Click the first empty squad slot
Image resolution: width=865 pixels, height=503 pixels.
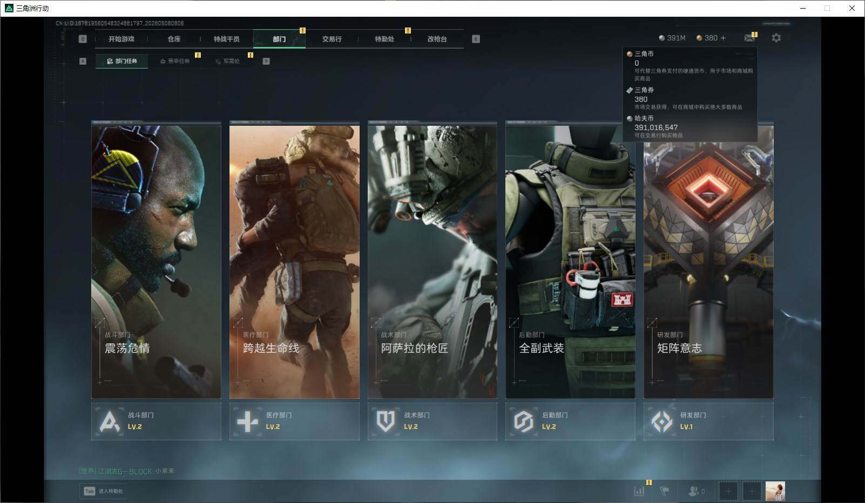pos(728,491)
